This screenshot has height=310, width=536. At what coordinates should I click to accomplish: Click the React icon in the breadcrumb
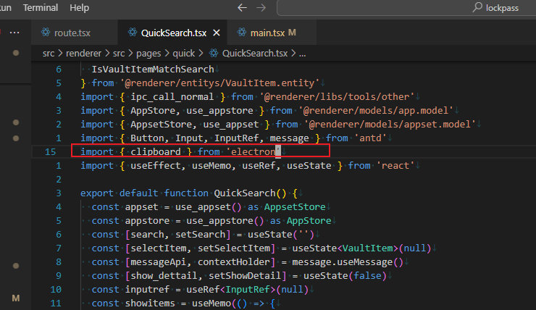[x=213, y=54]
